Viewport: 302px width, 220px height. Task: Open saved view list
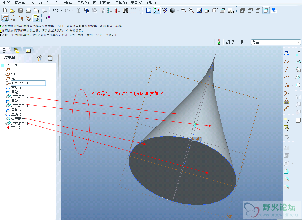[x=215, y=10]
